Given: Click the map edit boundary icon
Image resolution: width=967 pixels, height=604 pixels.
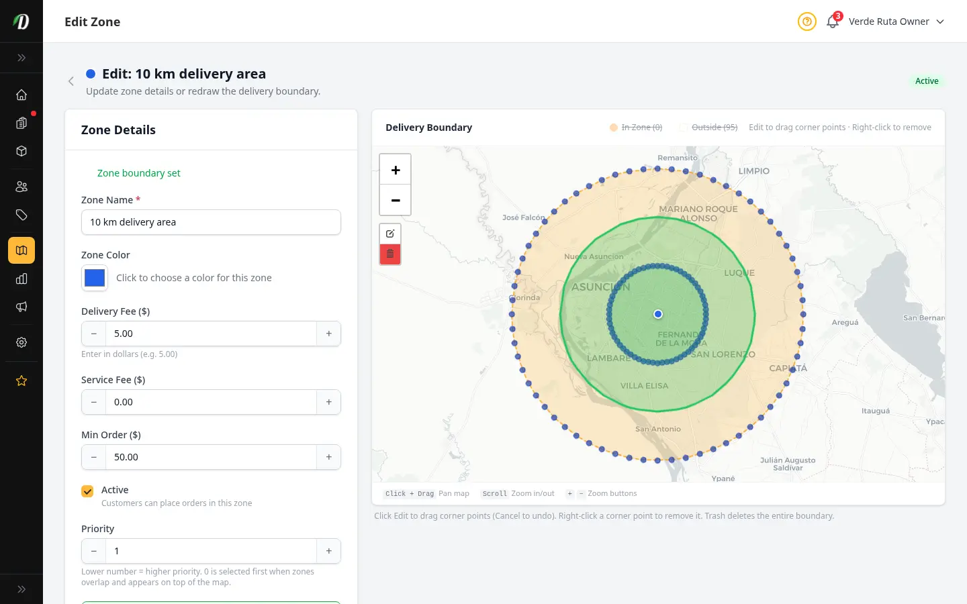Looking at the screenshot, I should pyautogui.click(x=390, y=234).
